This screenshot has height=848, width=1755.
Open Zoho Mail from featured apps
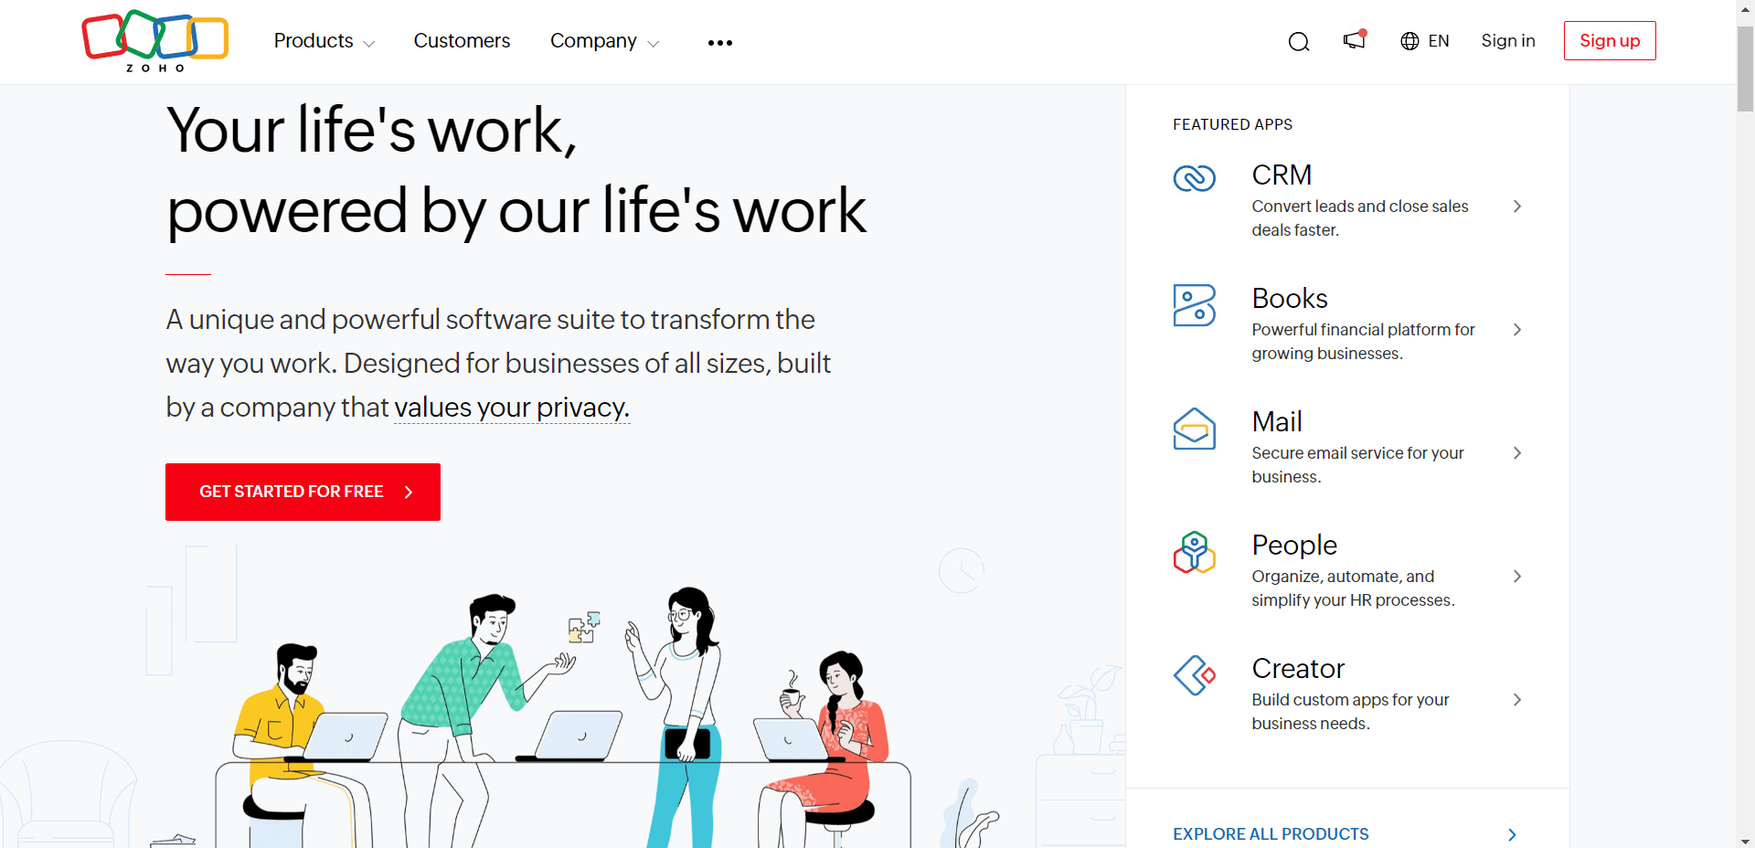point(1194,429)
